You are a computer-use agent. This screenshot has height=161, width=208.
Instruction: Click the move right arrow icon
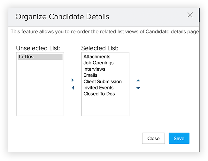pyautogui.click(x=73, y=80)
